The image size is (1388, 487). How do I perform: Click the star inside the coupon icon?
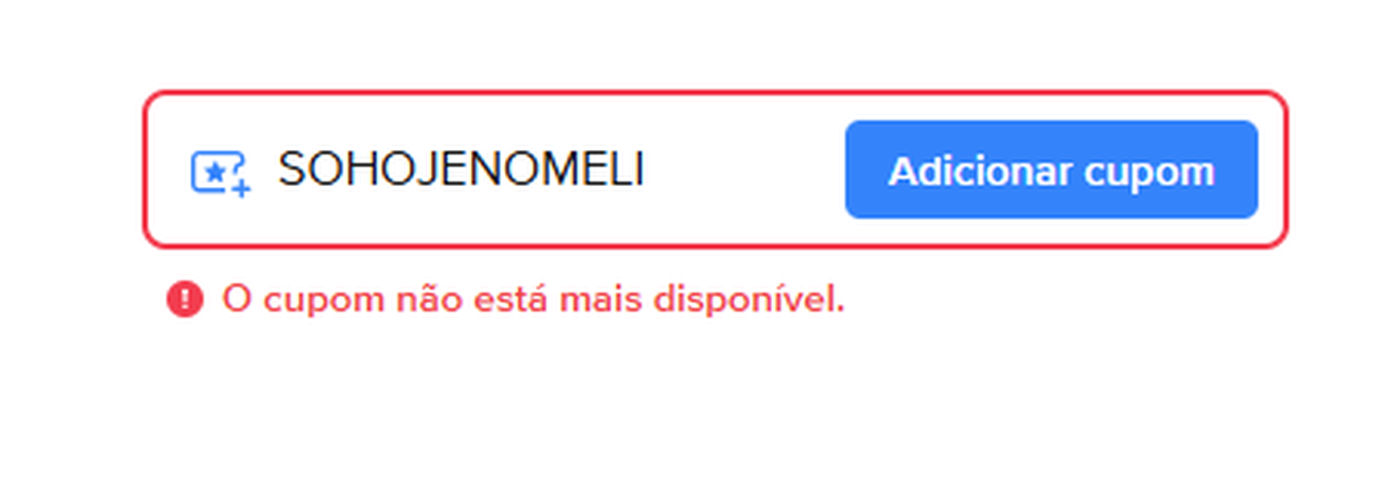click(214, 171)
